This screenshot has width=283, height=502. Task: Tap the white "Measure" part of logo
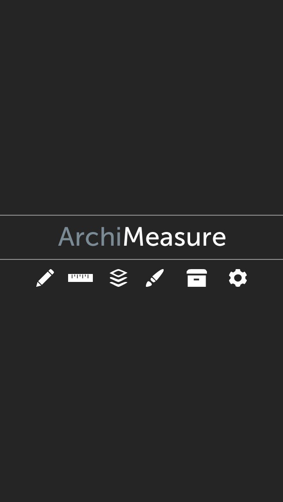[174, 237]
